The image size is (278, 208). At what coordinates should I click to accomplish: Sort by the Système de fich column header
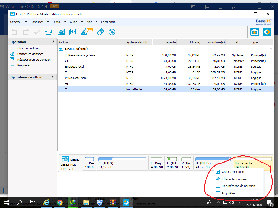[x=139, y=42]
